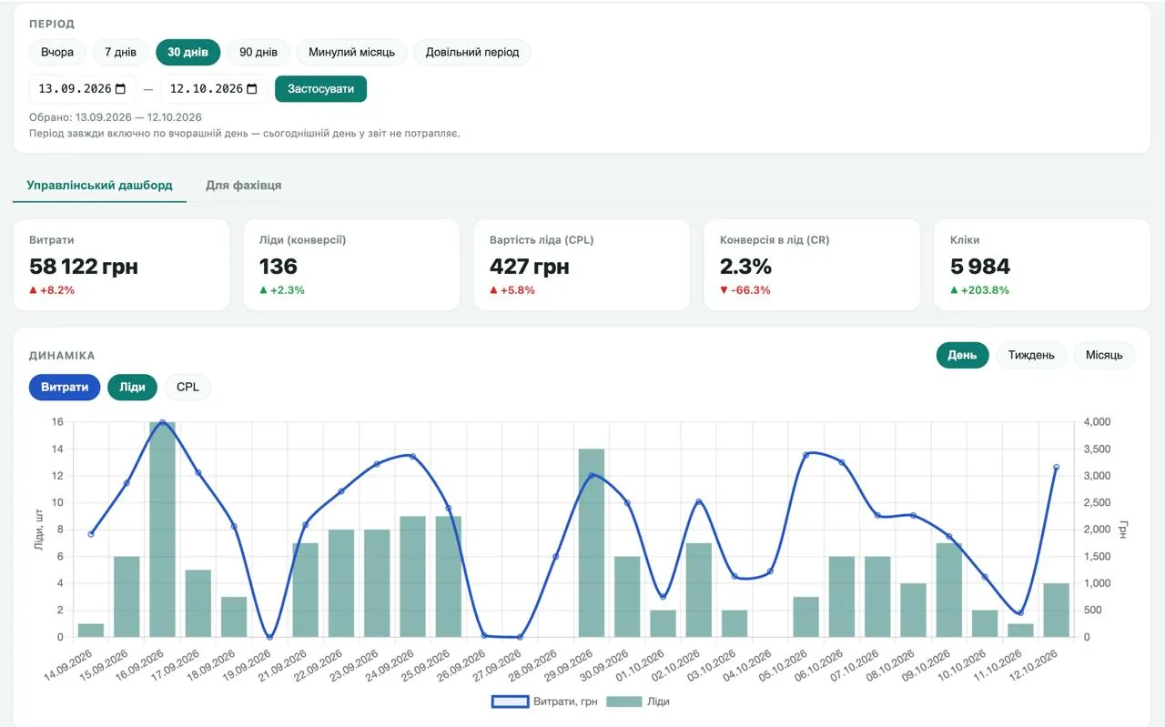Enable the CPL series pill
This screenshot has width=1165, height=727.
tap(187, 387)
